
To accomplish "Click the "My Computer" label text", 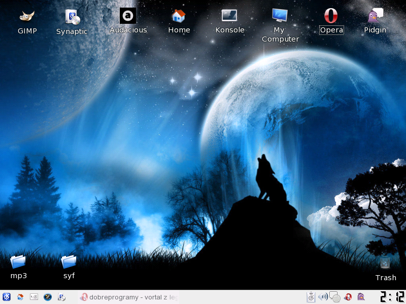I will coord(280,34).
